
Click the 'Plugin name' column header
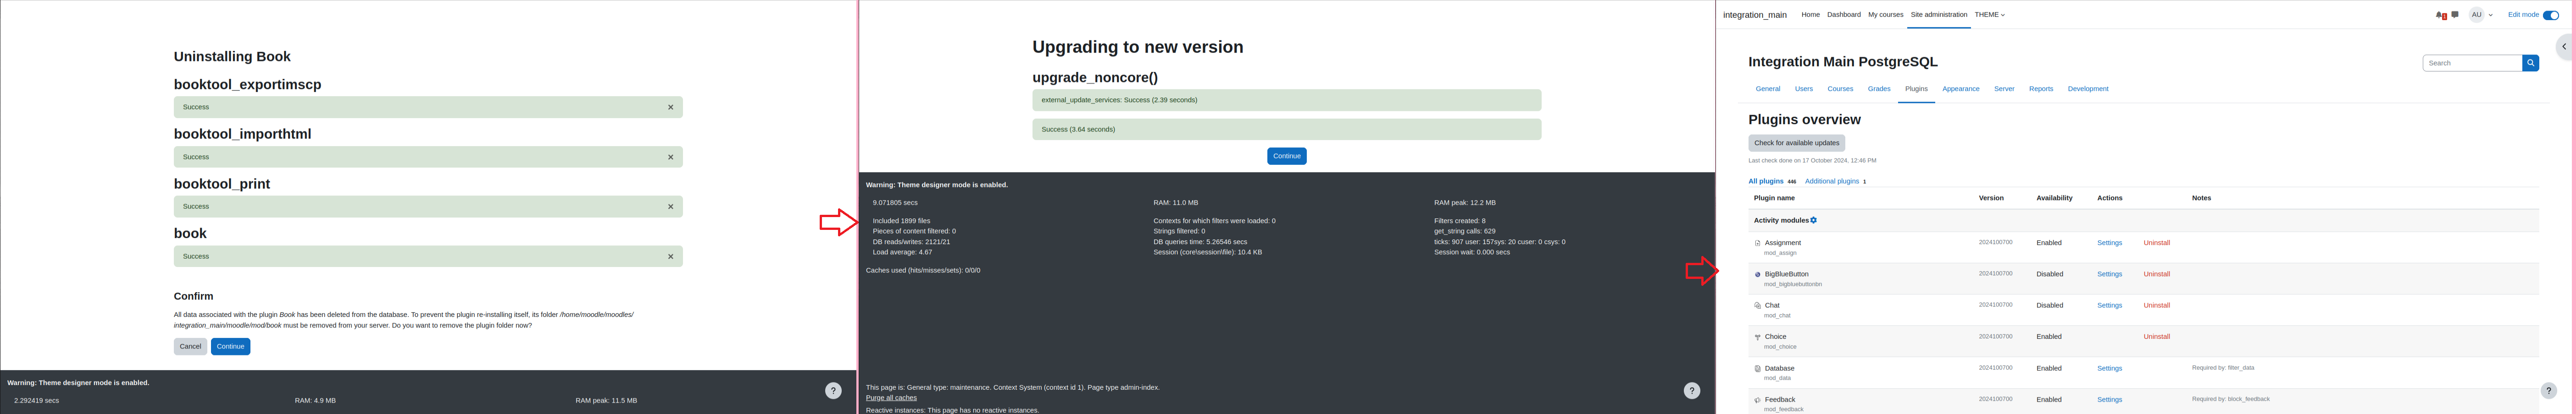tap(1774, 198)
